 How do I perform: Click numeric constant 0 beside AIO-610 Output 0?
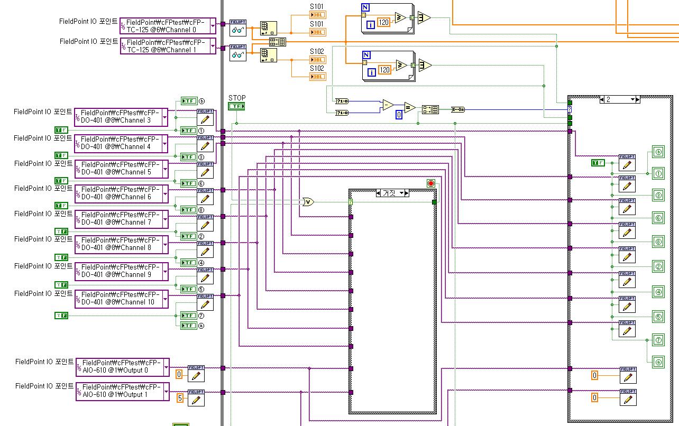click(179, 374)
